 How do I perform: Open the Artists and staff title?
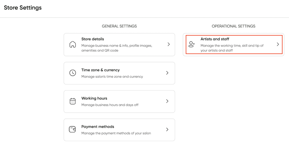tap(215, 39)
